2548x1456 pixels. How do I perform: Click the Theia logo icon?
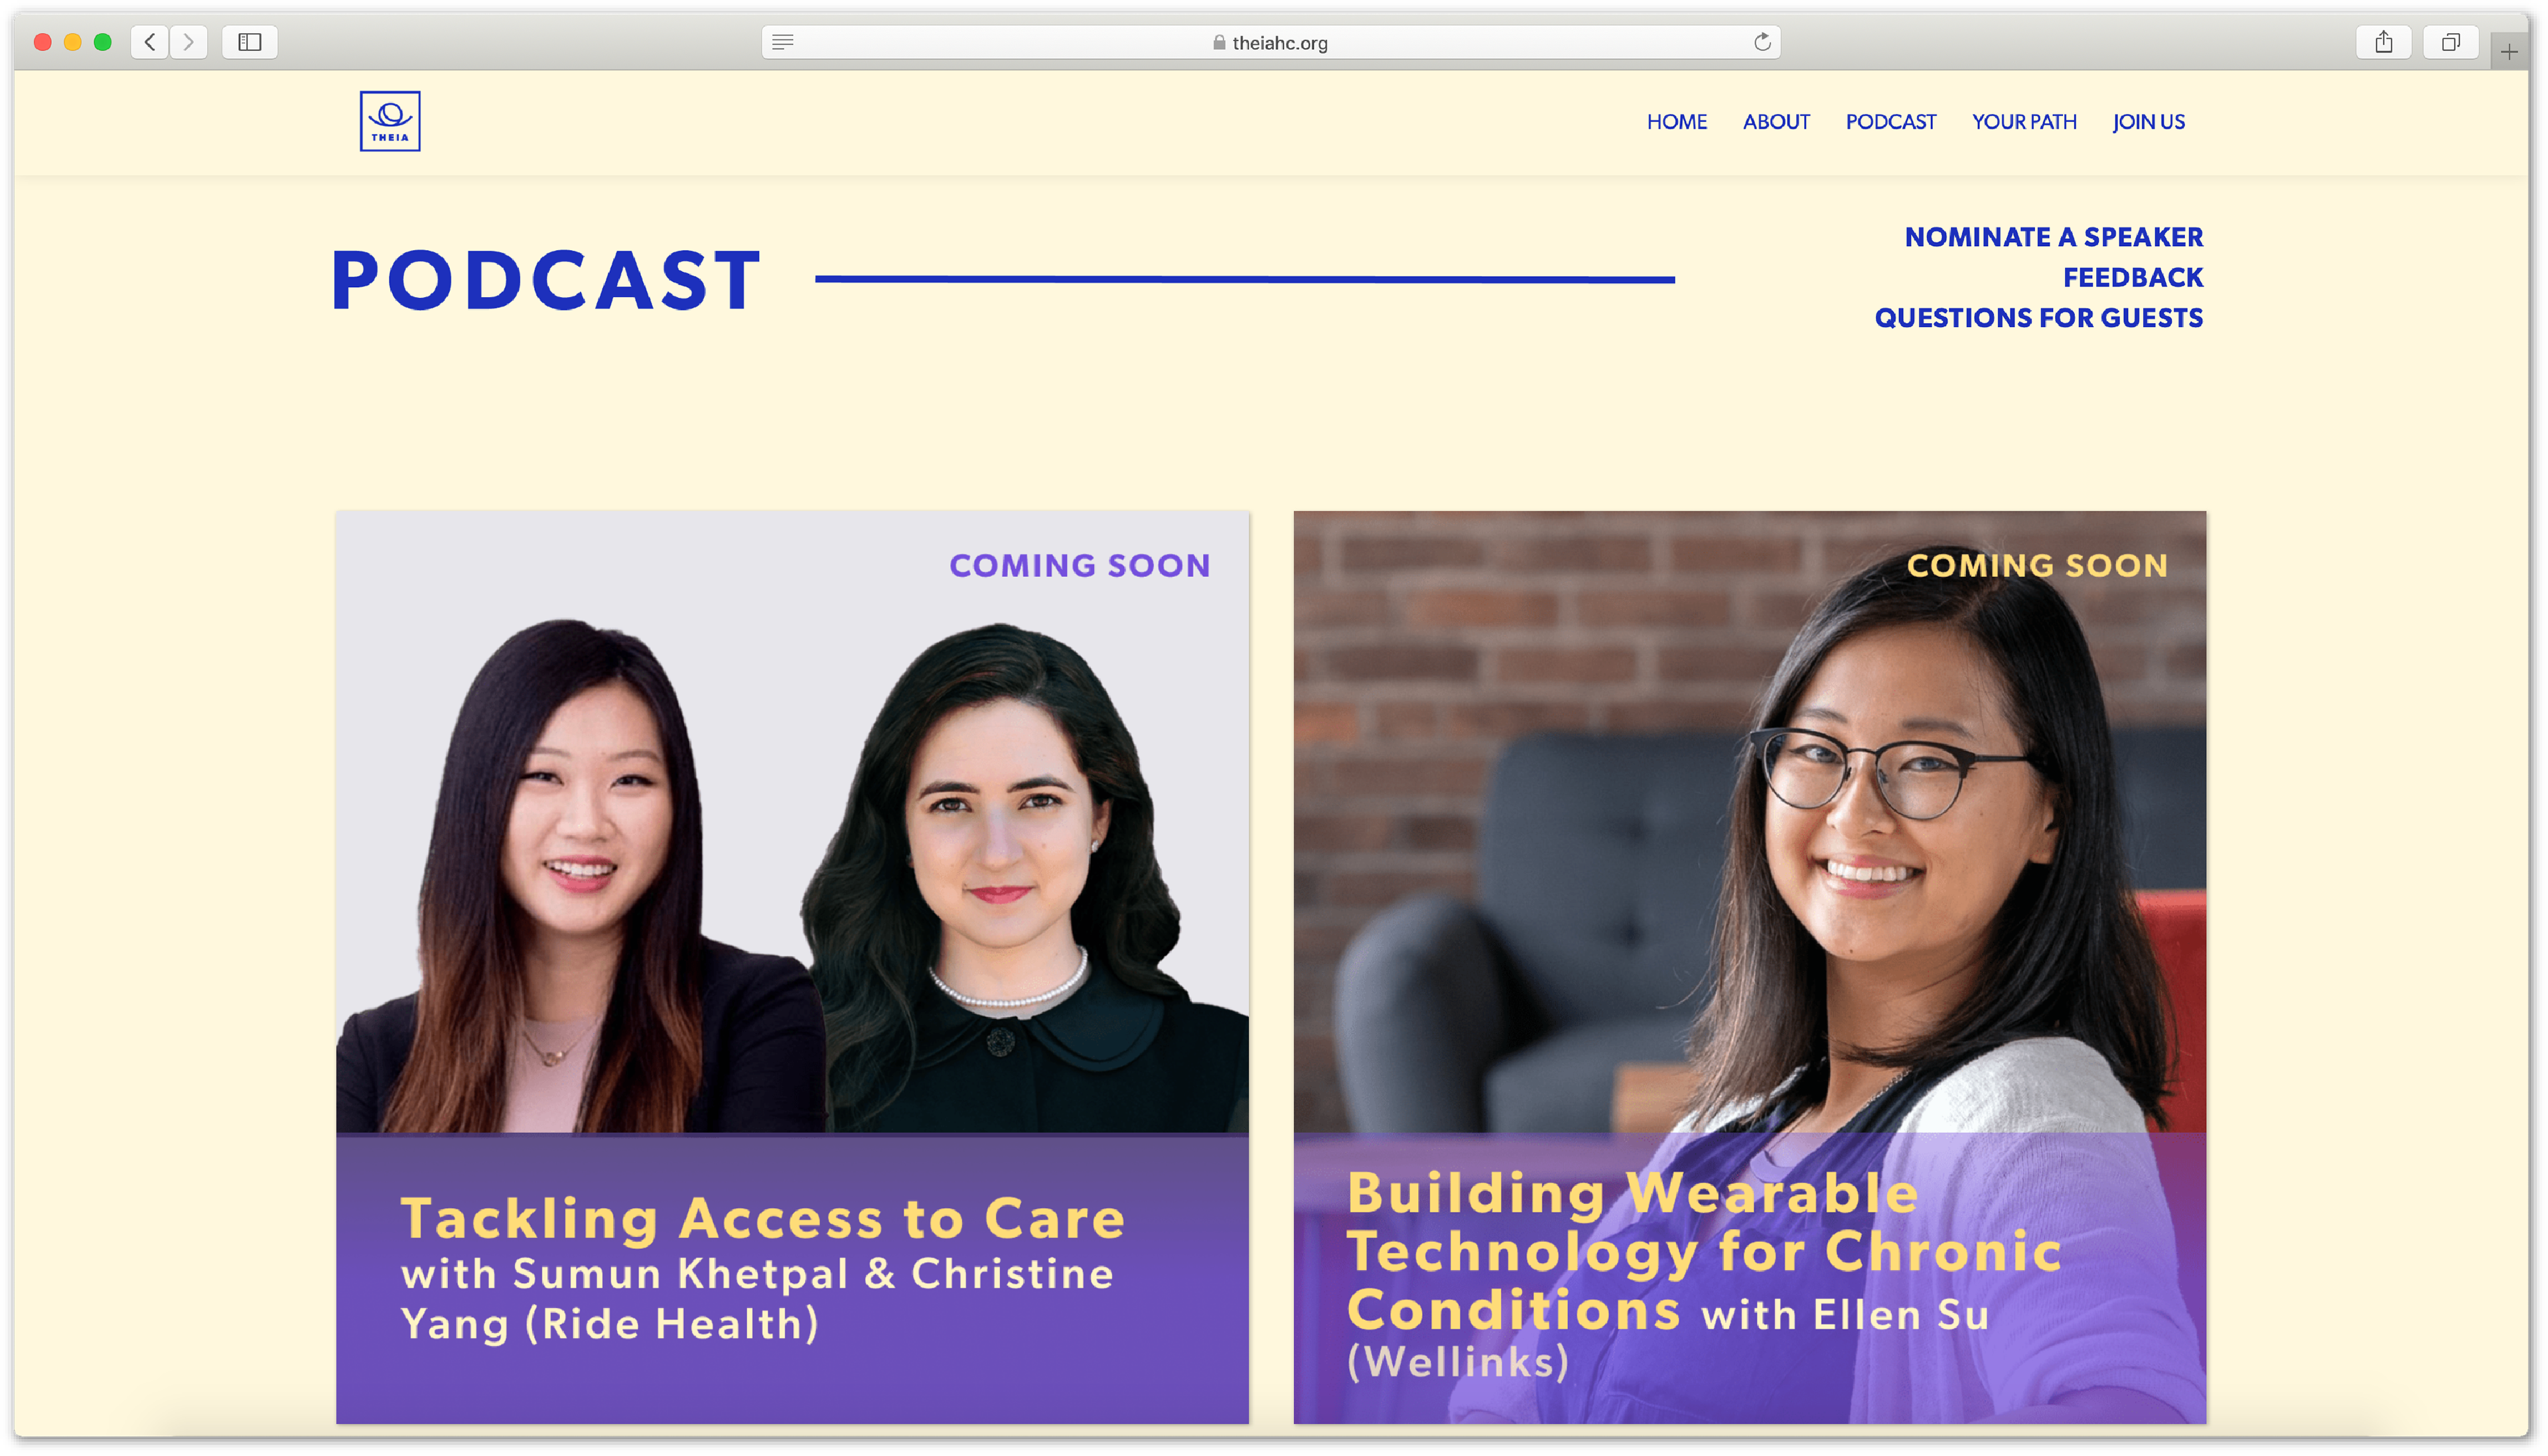tap(390, 121)
